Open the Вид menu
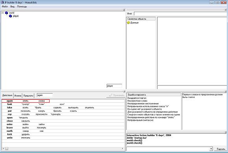The height and width of the screenshot is (153, 228). (13, 7)
